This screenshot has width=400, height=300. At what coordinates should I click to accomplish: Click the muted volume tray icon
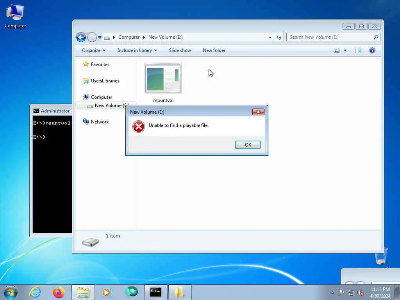tap(361, 293)
